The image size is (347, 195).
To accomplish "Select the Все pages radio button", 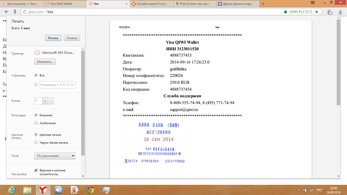I will point(36,75).
